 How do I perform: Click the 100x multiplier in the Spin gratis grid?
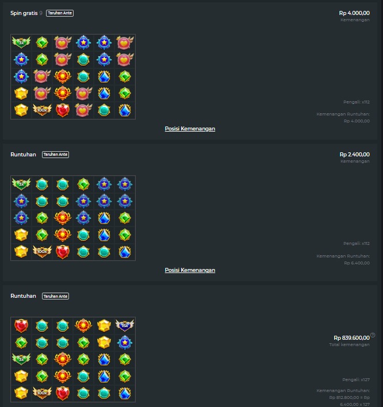(x=42, y=110)
